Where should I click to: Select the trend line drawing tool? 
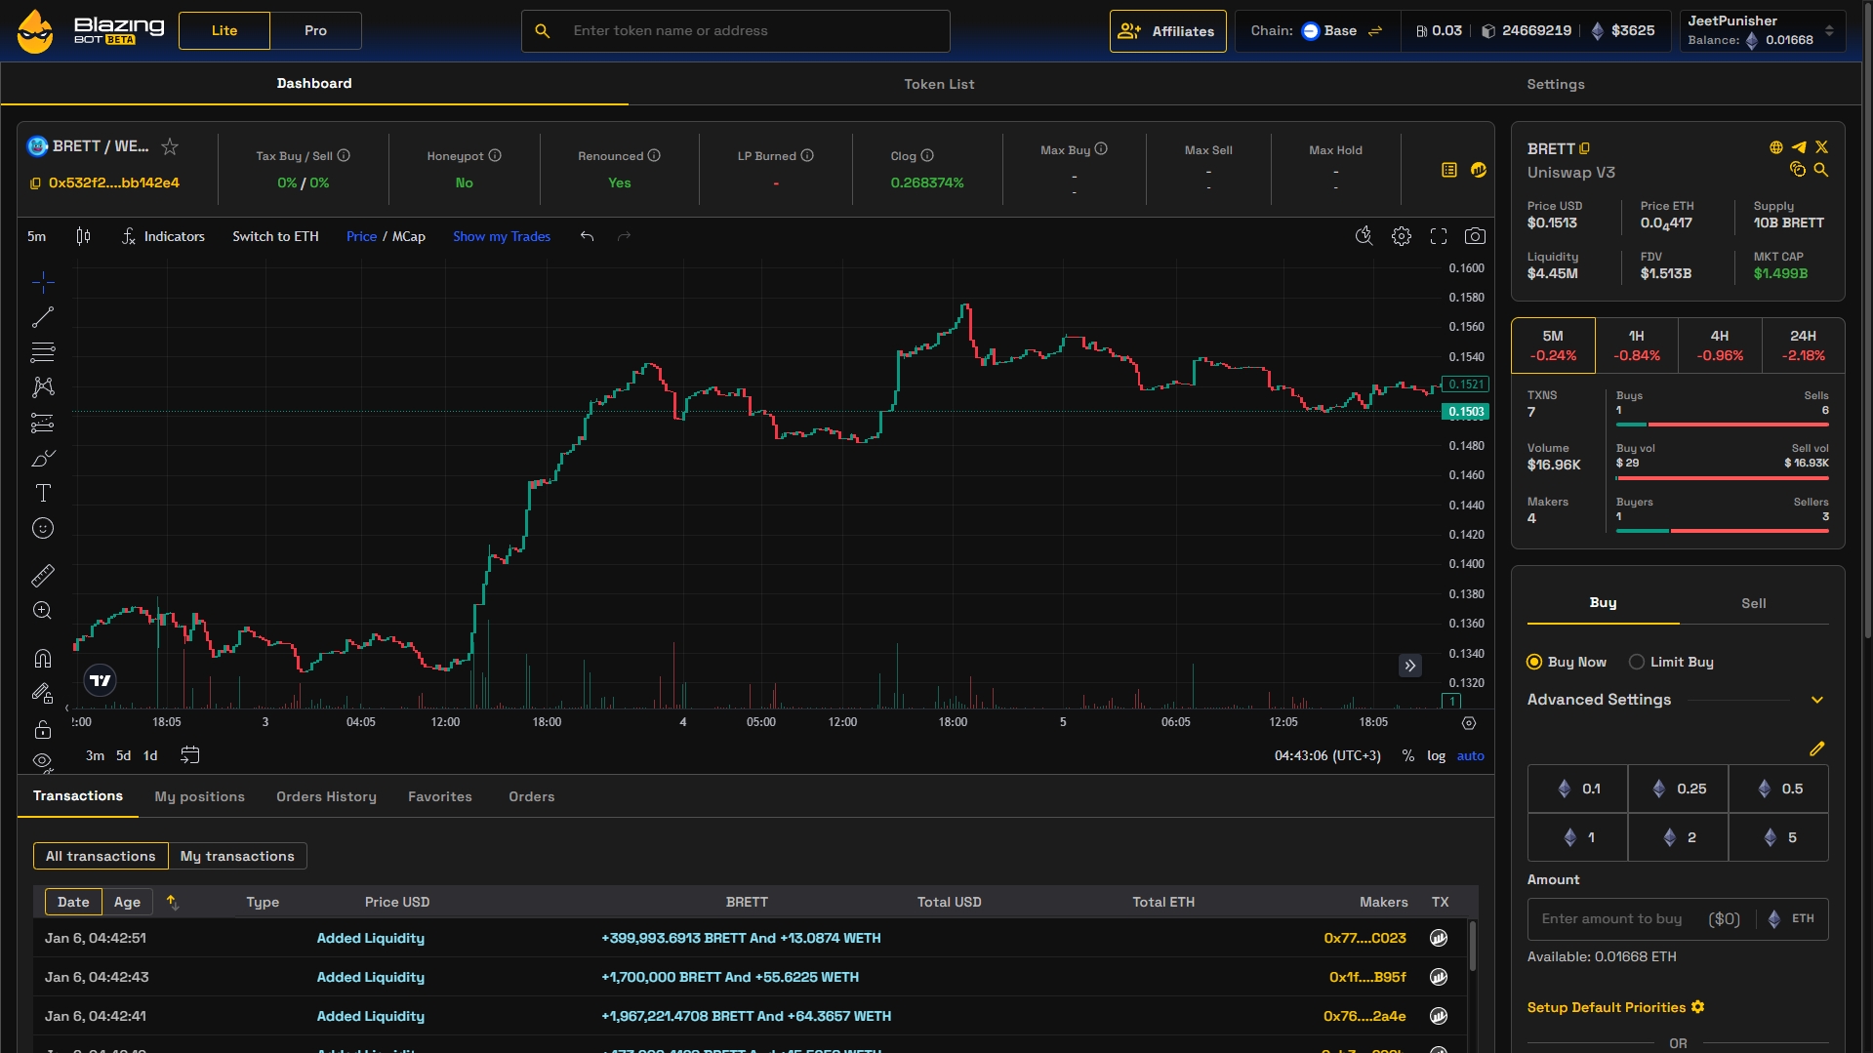[x=43, y=317]
